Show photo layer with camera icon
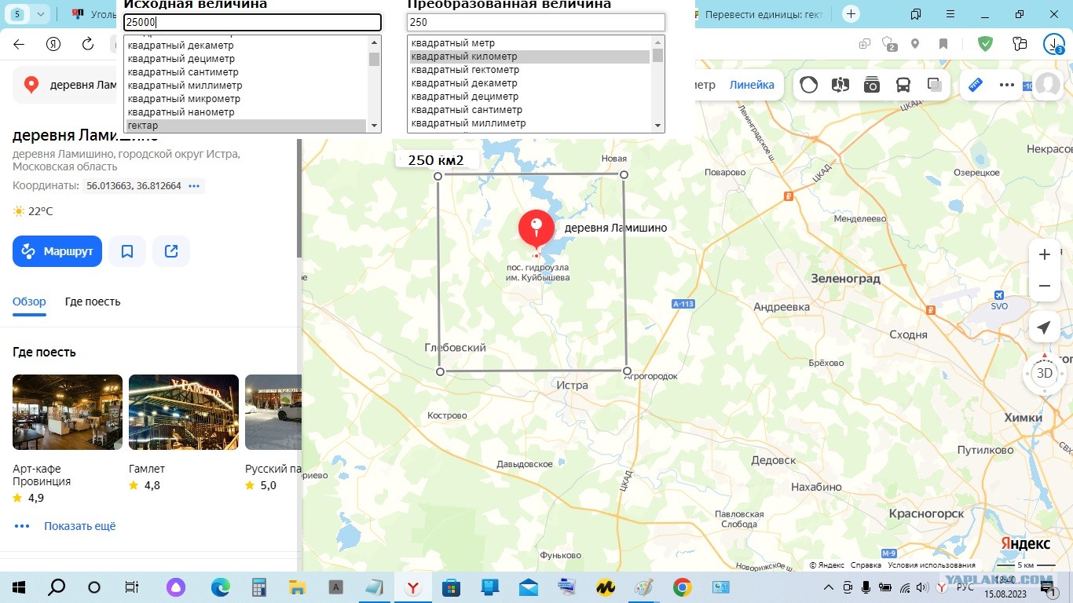Screen dimensions: 1073x603 [x=871, y=85]
